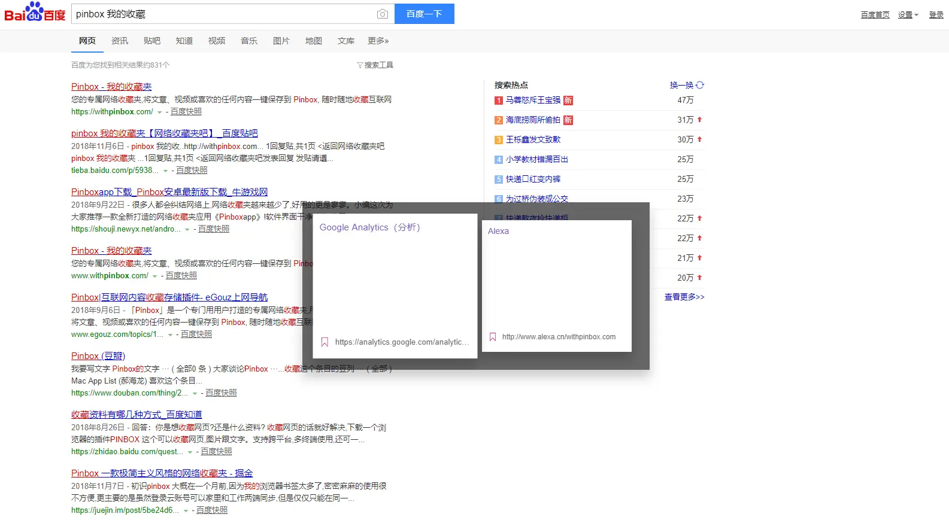Expand dropdown arrow beside douban.com result
This screenshot has height=523, width=949.
point(195,394)
